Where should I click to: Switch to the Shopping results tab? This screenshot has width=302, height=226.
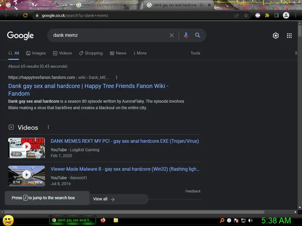(x=91, y=53)
